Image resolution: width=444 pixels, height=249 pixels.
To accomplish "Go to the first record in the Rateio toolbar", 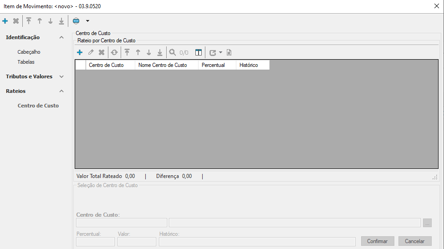I will 127,52.
